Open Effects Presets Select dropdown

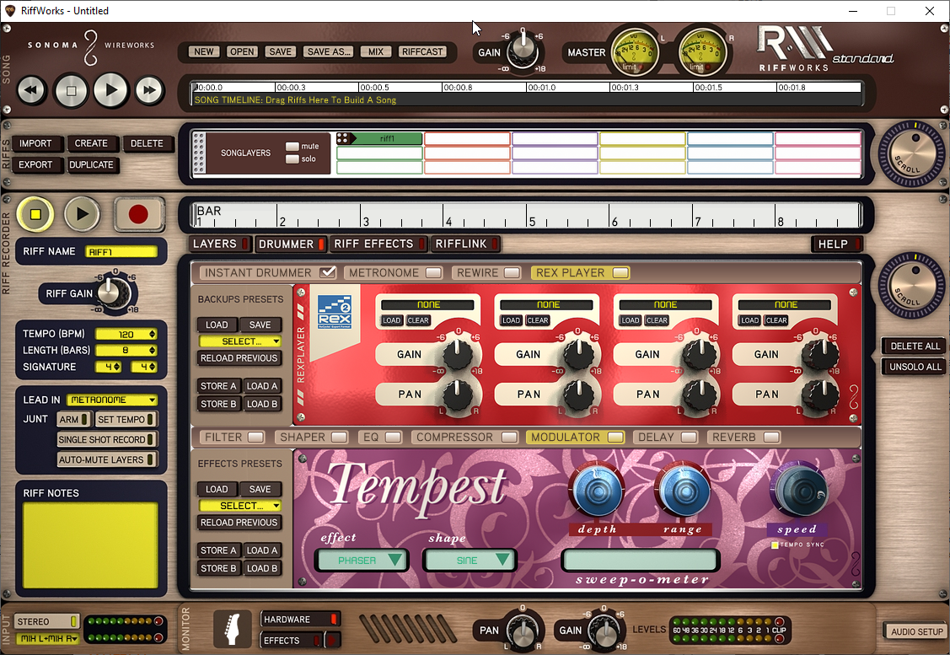[x=240, y=505]
